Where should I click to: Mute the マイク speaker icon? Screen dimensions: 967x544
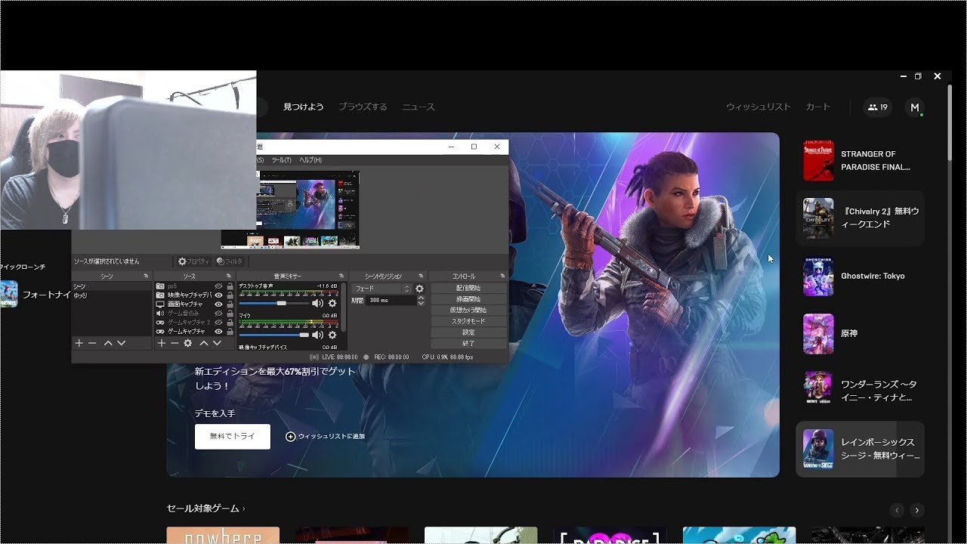coord(317,335)
